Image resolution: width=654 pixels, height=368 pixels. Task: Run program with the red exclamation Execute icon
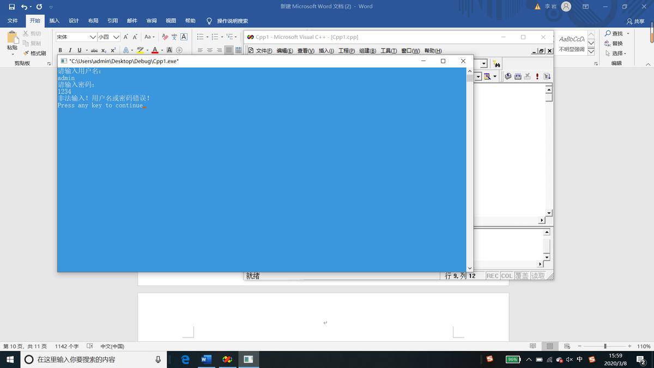click(x=537, y=76)
